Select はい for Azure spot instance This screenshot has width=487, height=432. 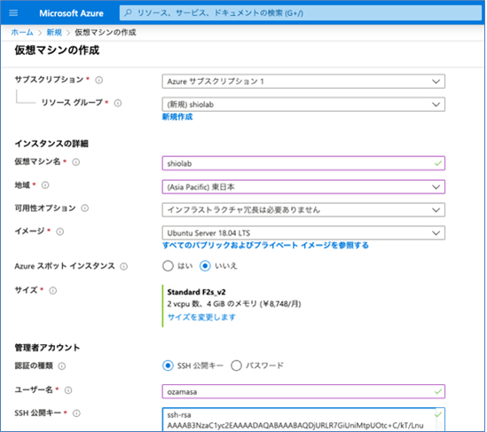point(168,266)
